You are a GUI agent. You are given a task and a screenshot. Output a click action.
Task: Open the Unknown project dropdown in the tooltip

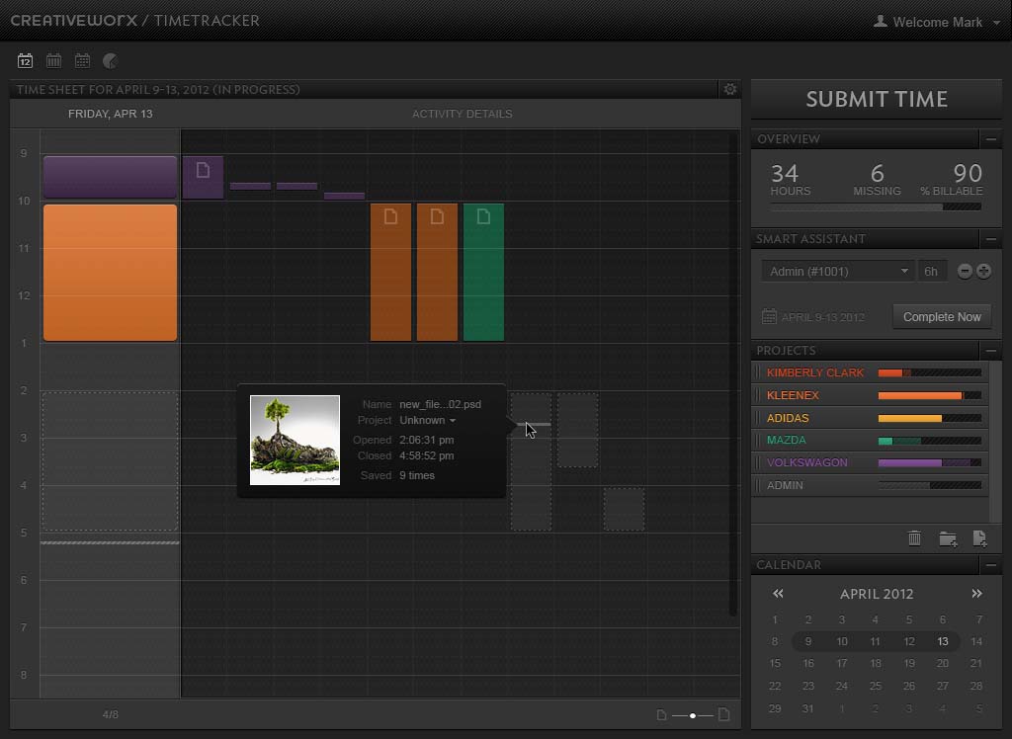(x=428, y=420)
